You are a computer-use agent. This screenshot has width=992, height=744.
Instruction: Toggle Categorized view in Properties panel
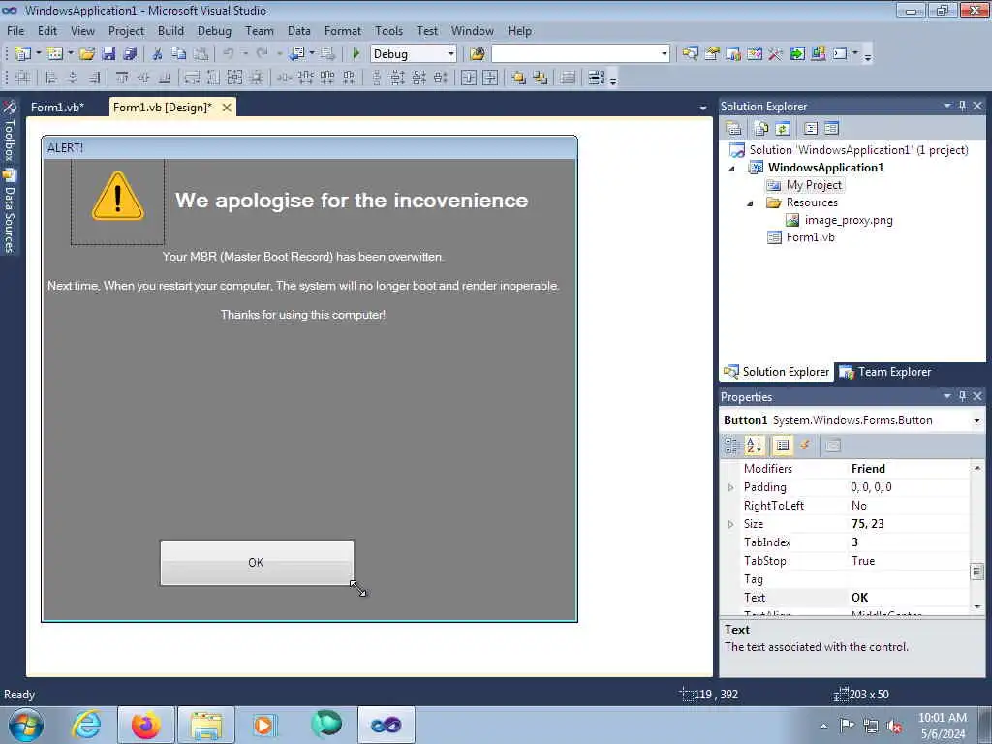(x=732, y=446)
